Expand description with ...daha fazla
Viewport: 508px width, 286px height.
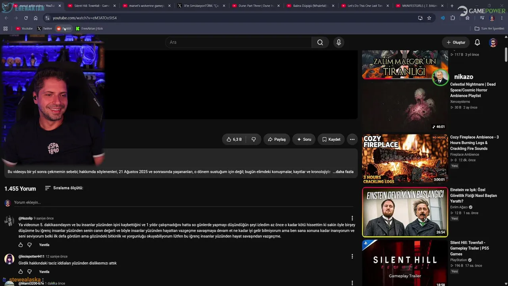tap(343, 172)
